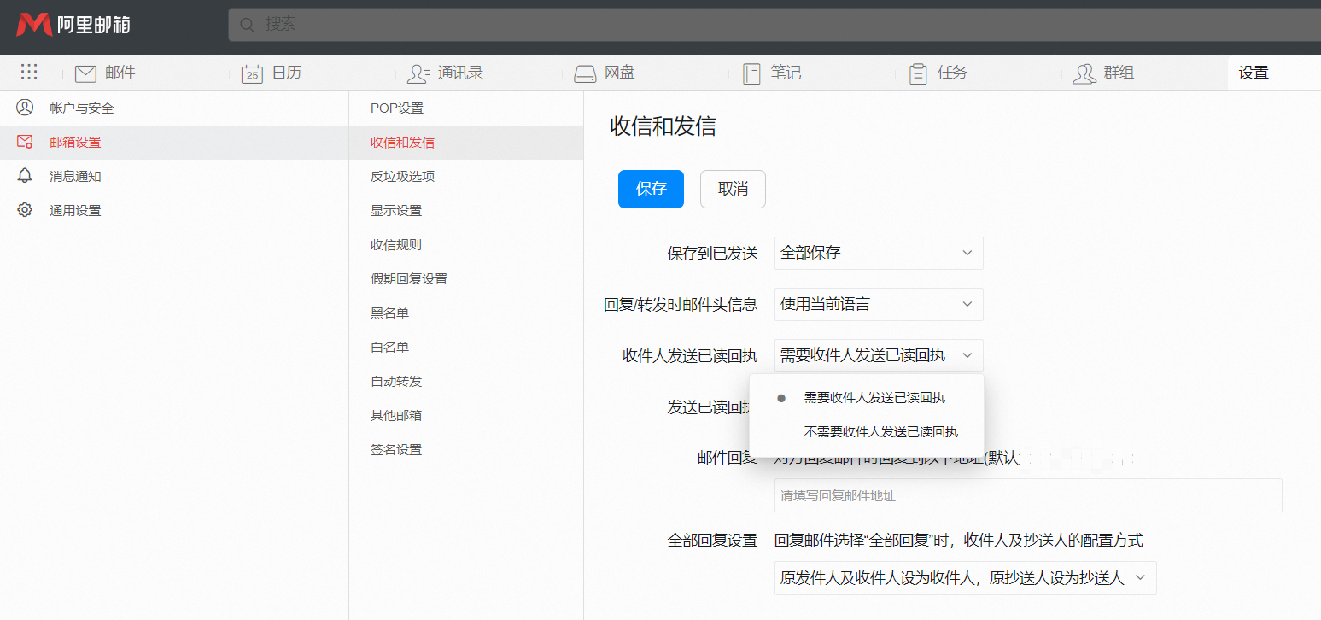The width and height of the screenshot is (1321, 620).
Task: Open 其他邮箱 submenu item
Action: 466,415
